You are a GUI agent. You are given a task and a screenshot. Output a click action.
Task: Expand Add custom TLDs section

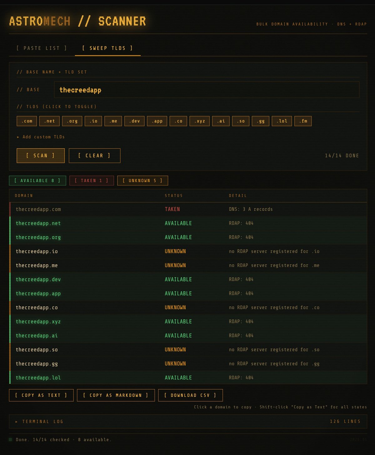[41, 137]
